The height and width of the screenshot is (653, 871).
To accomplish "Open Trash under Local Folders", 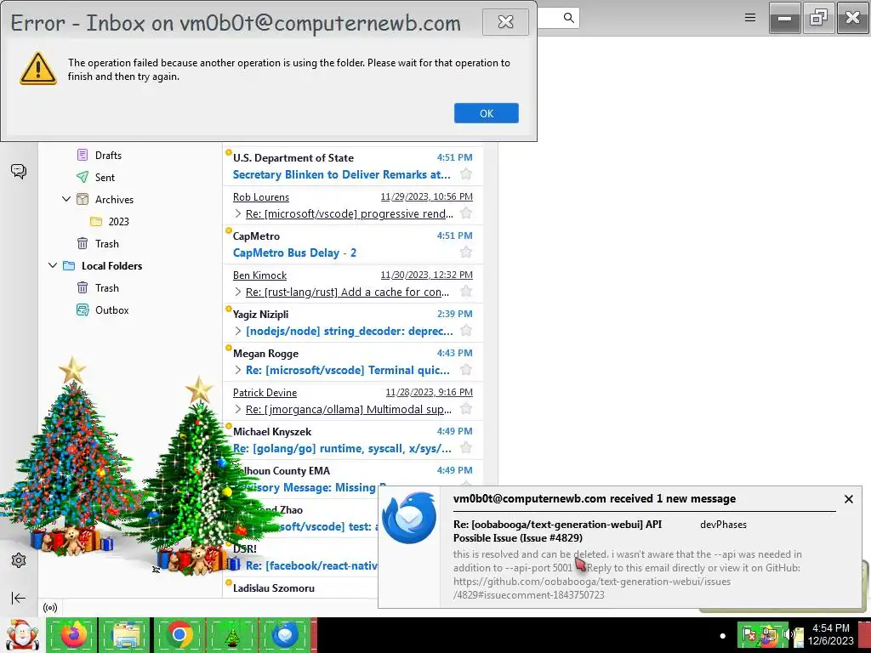I will 107,288.
